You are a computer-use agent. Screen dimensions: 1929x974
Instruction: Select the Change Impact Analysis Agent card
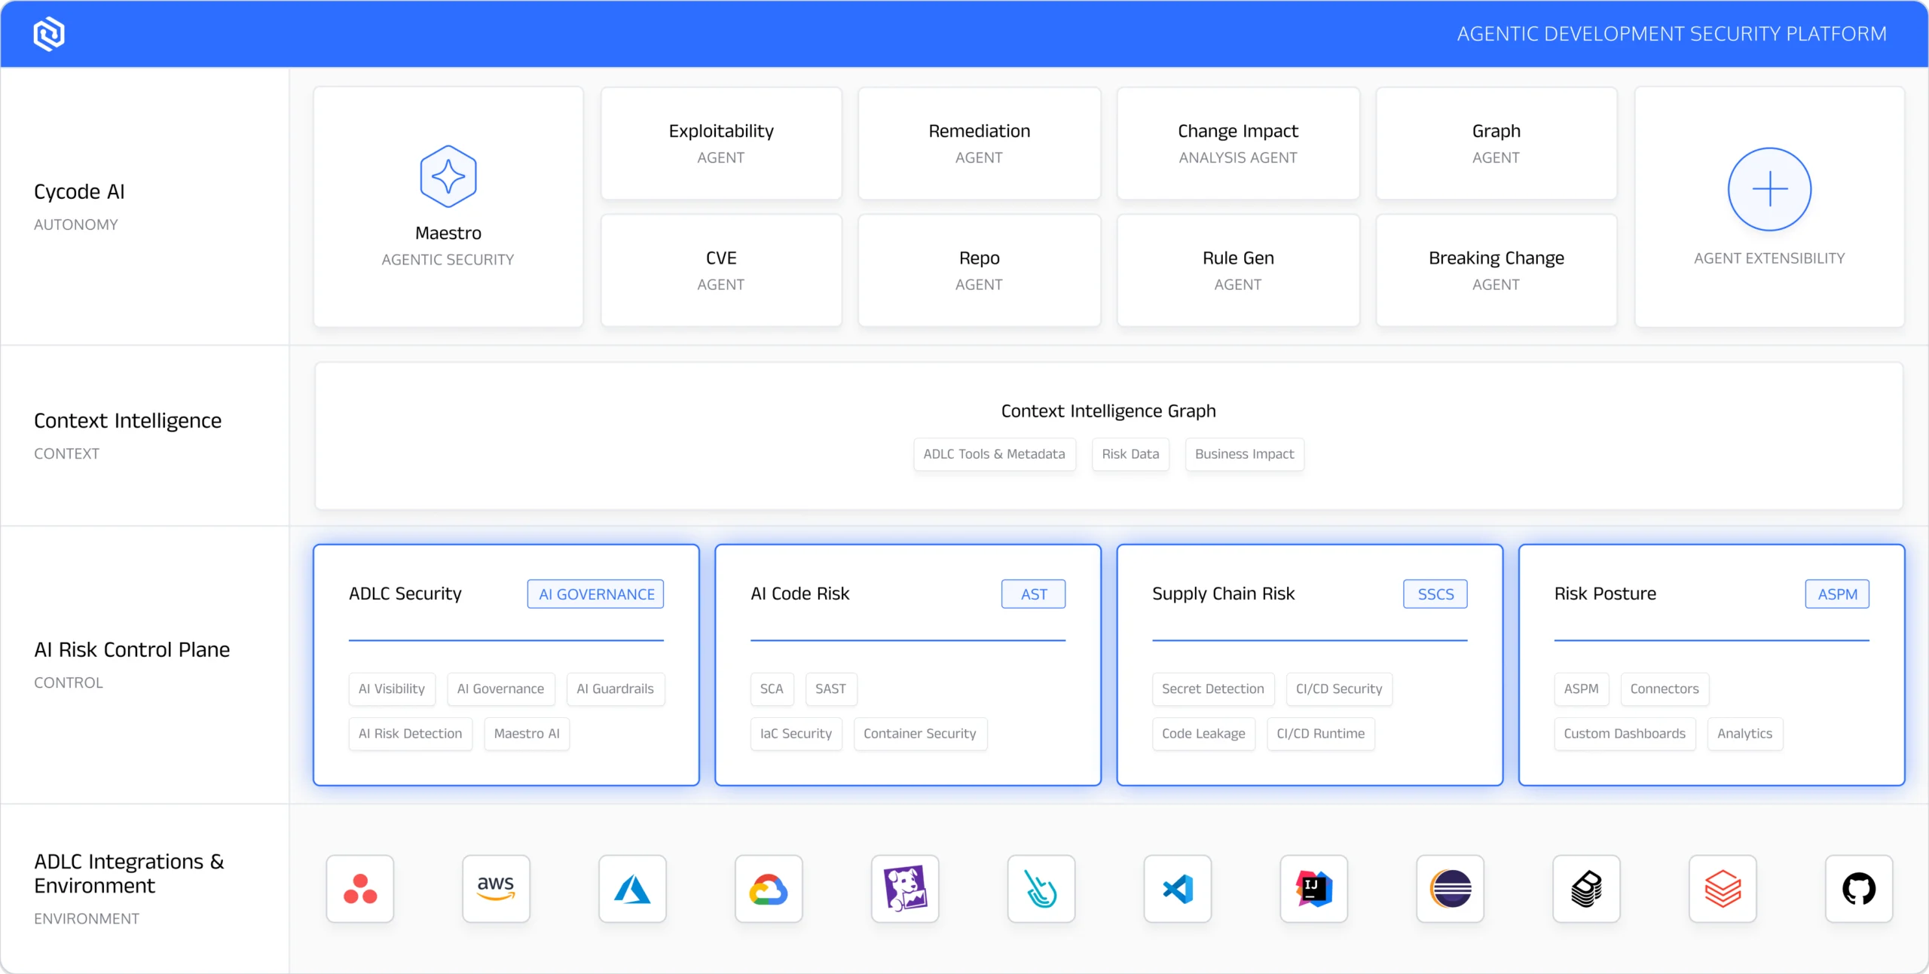click(x=1238, y=143)
